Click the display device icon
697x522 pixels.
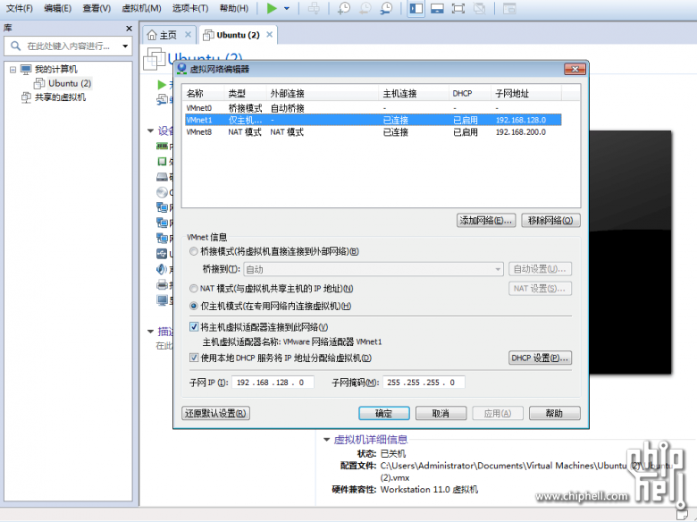pyautogui.click(x=162, y=300)
